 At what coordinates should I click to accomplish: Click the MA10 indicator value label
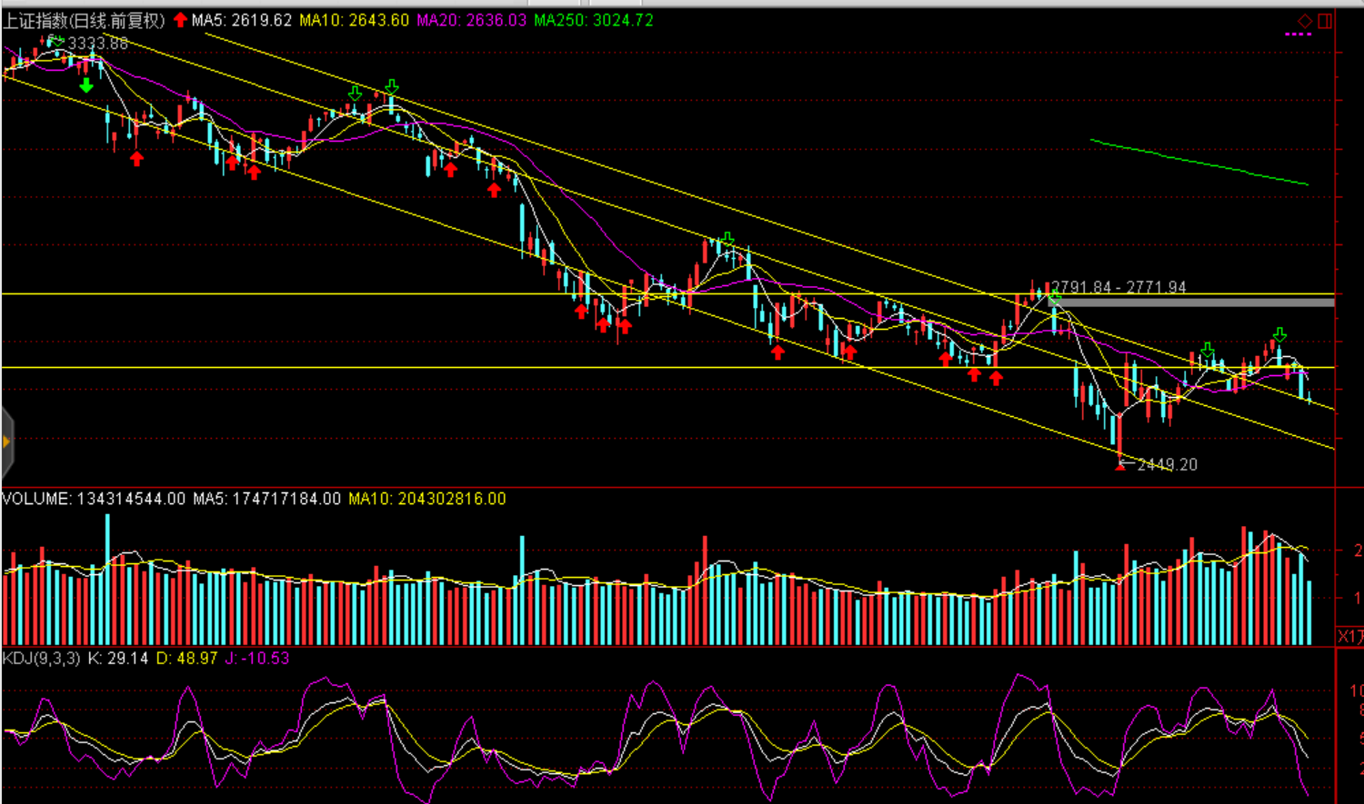(x=354, y=20)
